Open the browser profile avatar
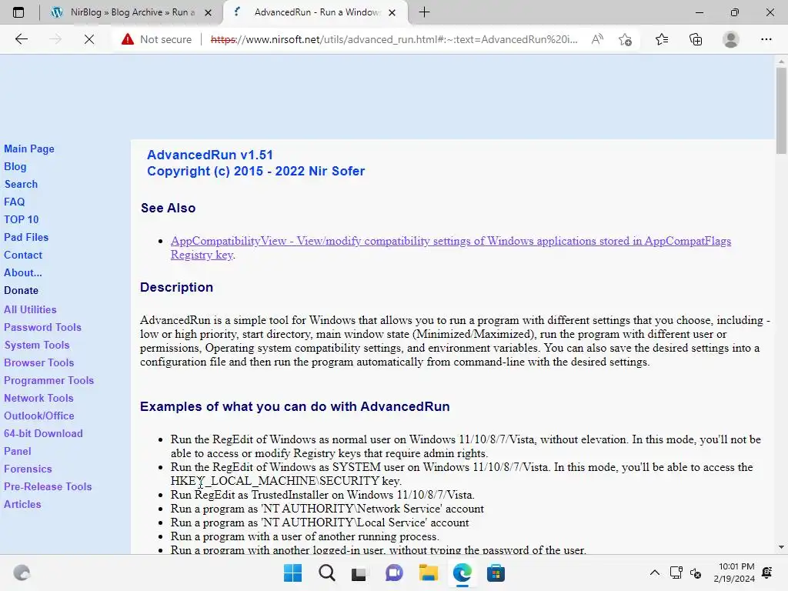 tap(731, 39)
